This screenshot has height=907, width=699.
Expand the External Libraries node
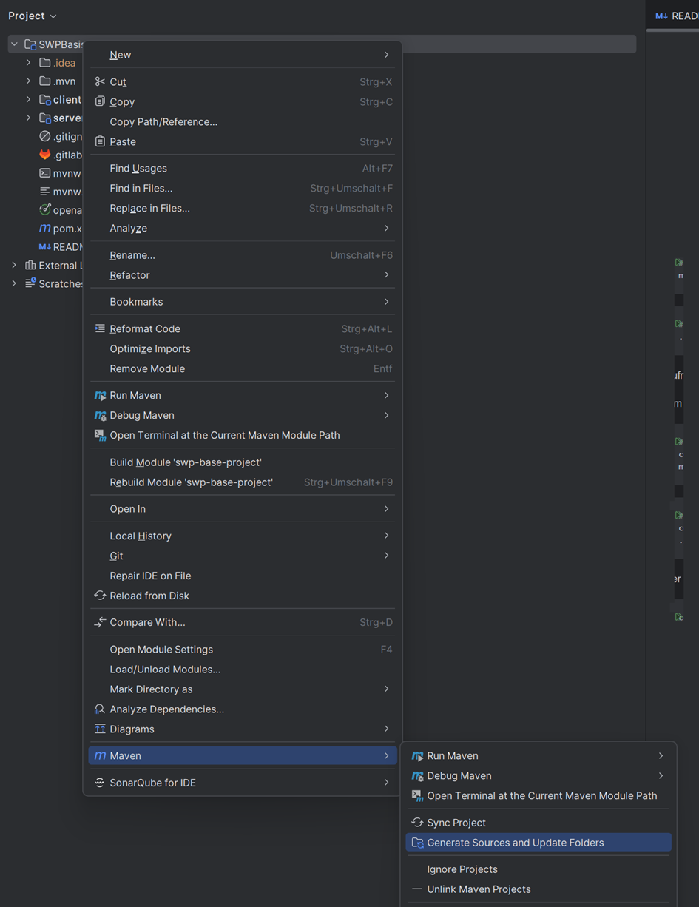pos(14,265)
